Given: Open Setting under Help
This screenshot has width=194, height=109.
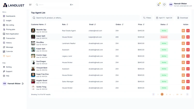Looking at the screenshot, I should point(7,67).
